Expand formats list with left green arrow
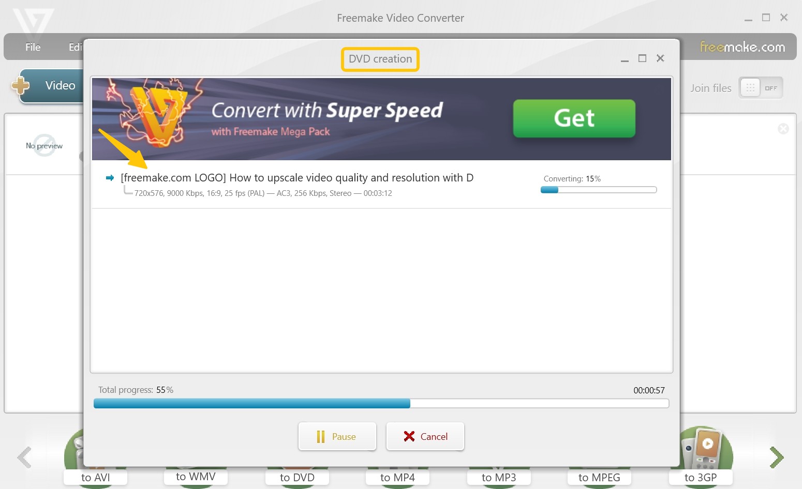 (x=24, y=457)
